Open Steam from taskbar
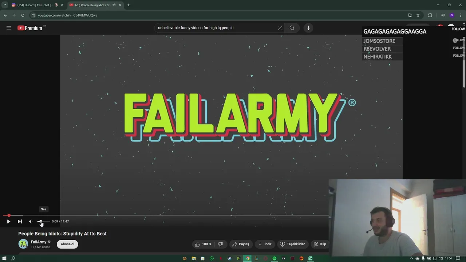This screenshot has width=466, height=262. click(x=229, y=258)
